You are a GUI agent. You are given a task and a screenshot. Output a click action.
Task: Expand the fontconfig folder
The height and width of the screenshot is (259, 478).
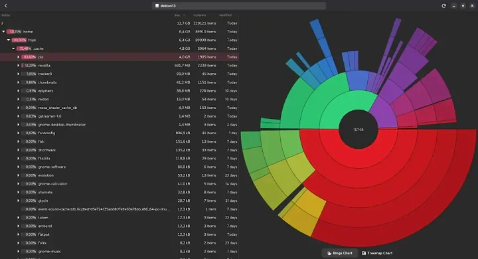[x=19, y=133]
